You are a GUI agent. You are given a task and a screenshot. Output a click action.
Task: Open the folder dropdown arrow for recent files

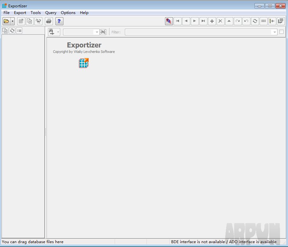click(12, 21)
